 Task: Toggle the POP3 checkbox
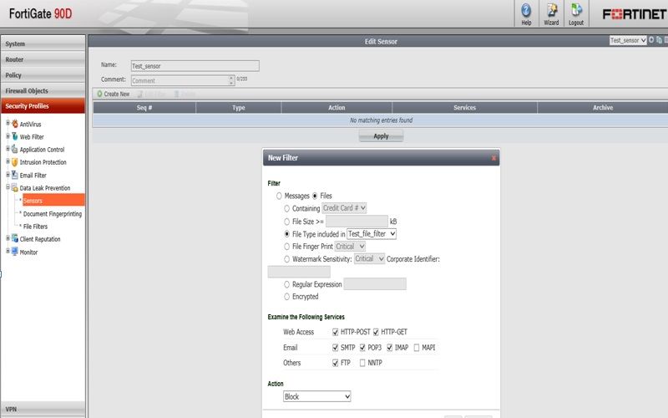362,348
